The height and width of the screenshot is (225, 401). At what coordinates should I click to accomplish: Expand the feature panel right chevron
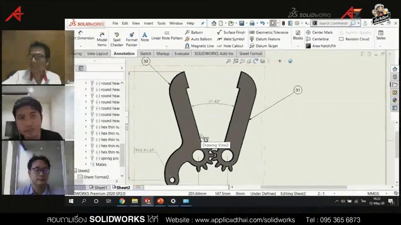[x=122, y=68]
